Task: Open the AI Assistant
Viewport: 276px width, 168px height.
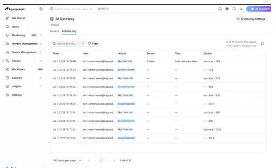Action: [259, 9]
